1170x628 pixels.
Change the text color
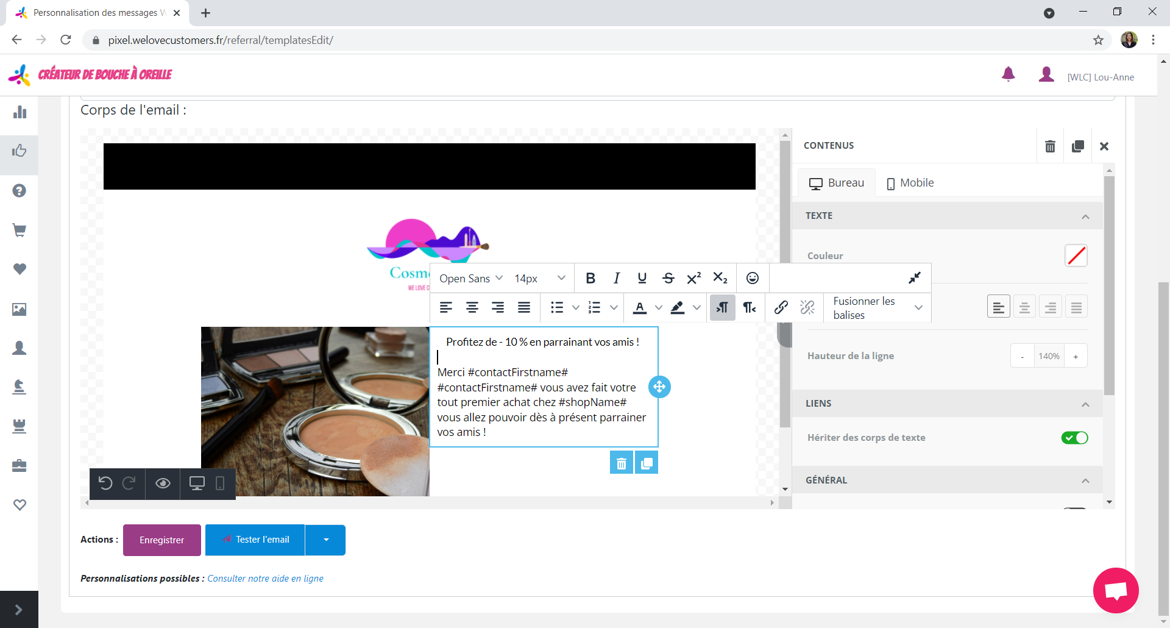639,307
